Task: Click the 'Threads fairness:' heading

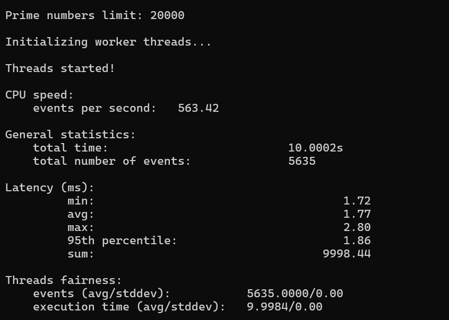Action: pyautogui.click(x=64, y=281)
